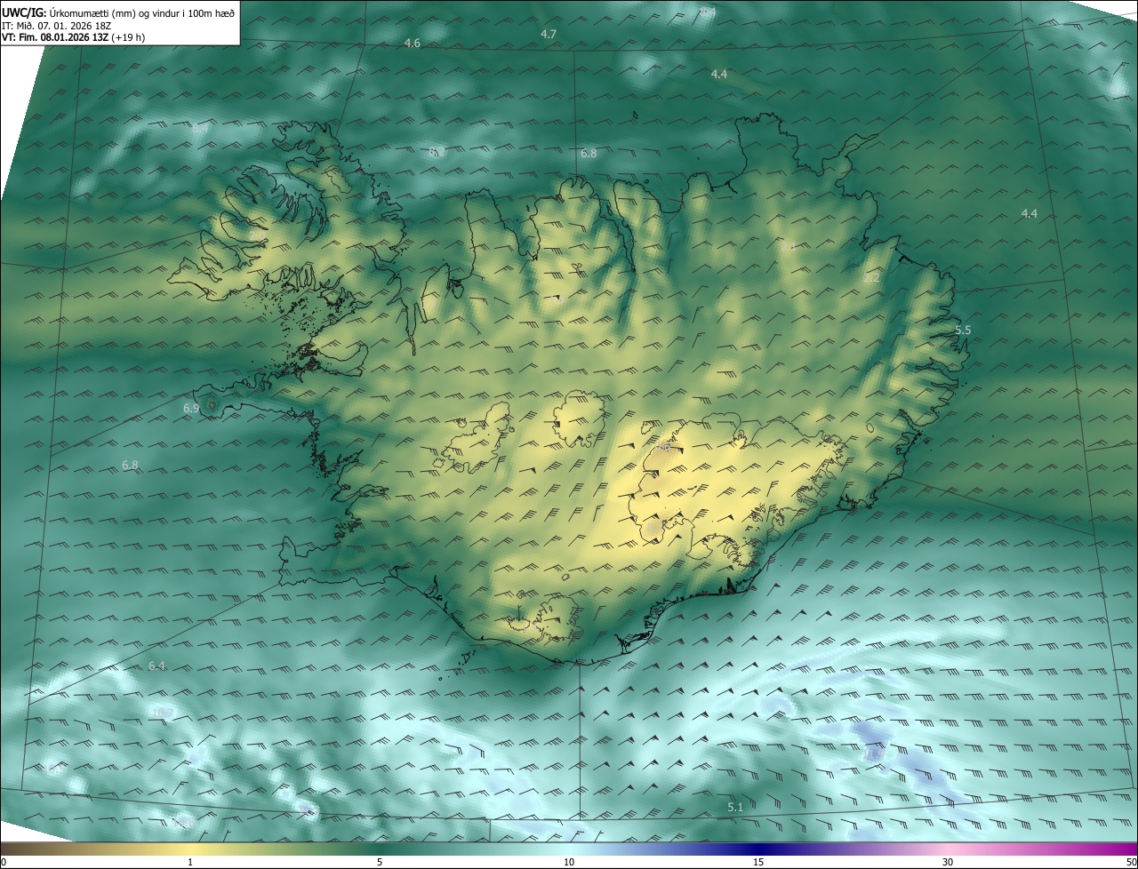
Task: Click the 4.4 value label north of Iceland
Action: click(x=719, y=74)
